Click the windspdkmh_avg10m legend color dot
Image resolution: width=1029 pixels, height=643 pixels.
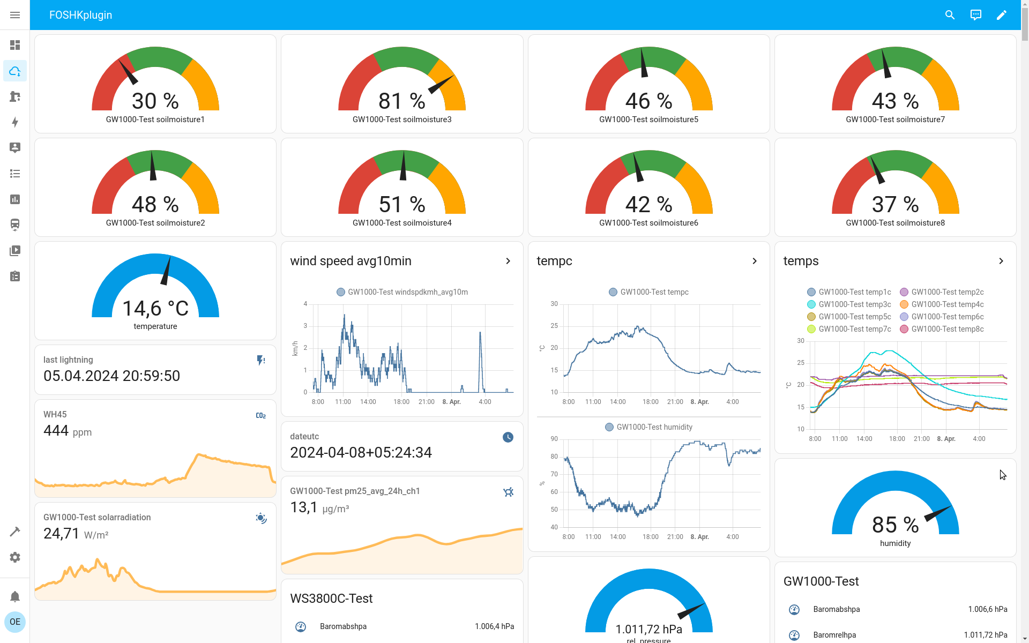pyautogui.click(x=340, y=292)
